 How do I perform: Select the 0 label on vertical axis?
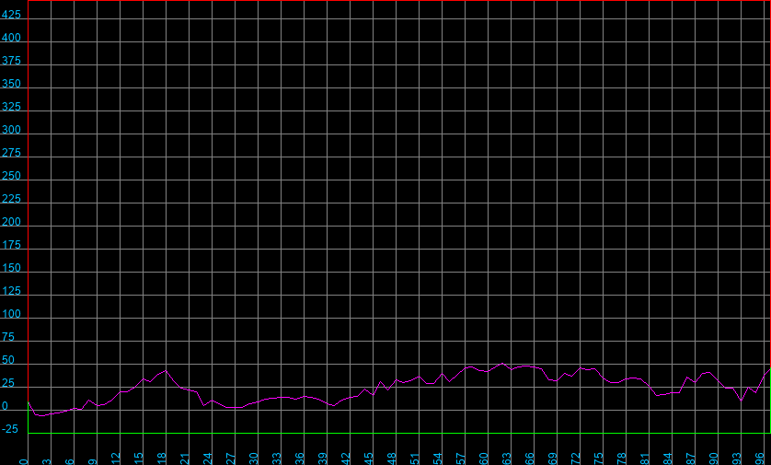click(5, 406)
